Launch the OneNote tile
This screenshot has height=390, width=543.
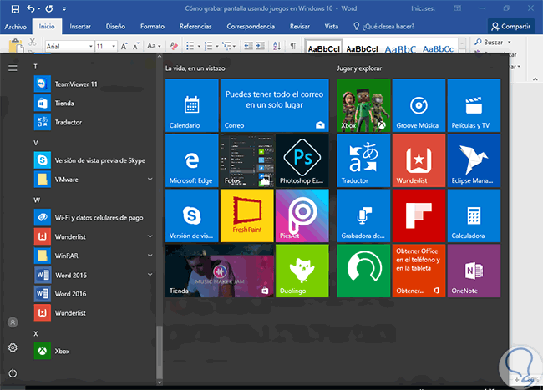pyautogui.click(x=473, y=271)
